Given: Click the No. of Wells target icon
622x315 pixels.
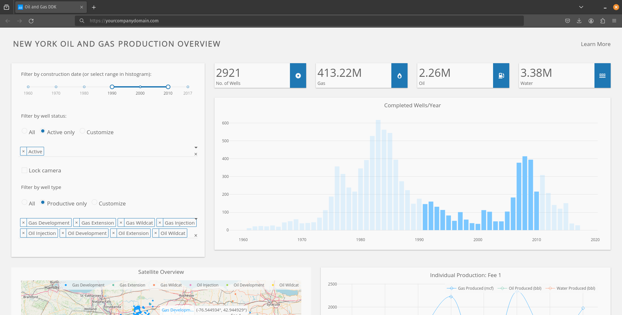Looking at the screenshot, I should pyautogui.click(x=298, y=76).
